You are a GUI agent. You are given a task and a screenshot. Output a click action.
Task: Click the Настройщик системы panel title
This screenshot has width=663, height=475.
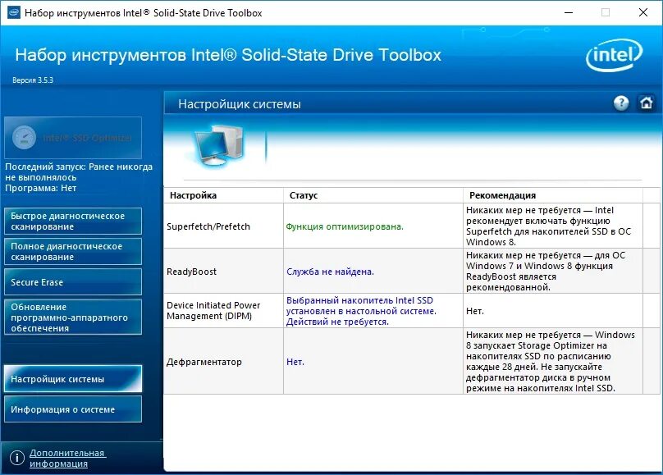click(x=240, y=104)
